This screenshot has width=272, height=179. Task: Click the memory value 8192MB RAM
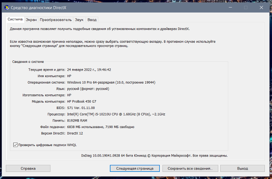click(x=77, y=121)
